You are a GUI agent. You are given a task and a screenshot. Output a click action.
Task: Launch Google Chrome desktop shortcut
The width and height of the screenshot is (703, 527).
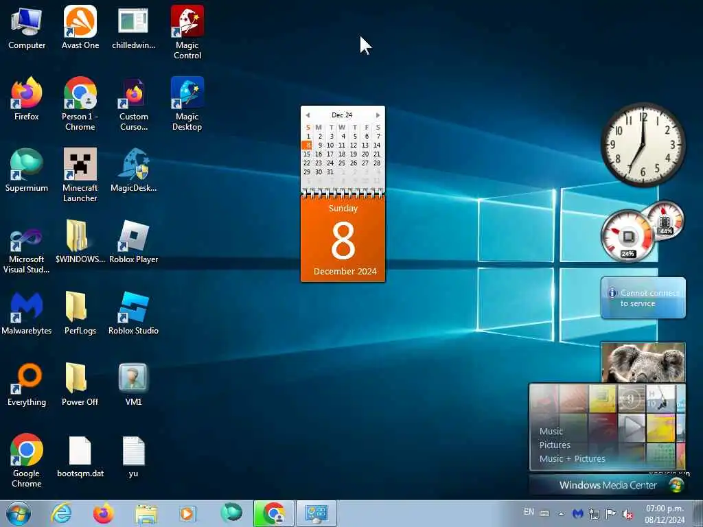(27, 460)
